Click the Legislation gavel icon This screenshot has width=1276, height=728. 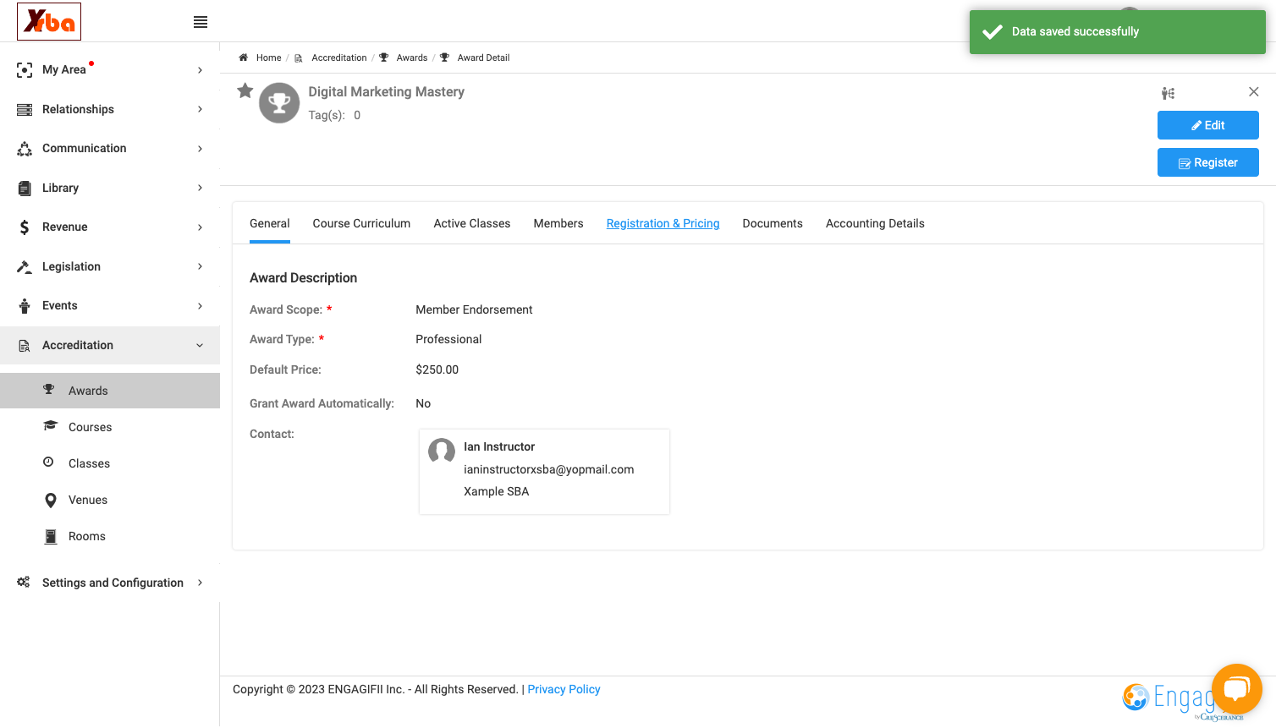[25, 266]
